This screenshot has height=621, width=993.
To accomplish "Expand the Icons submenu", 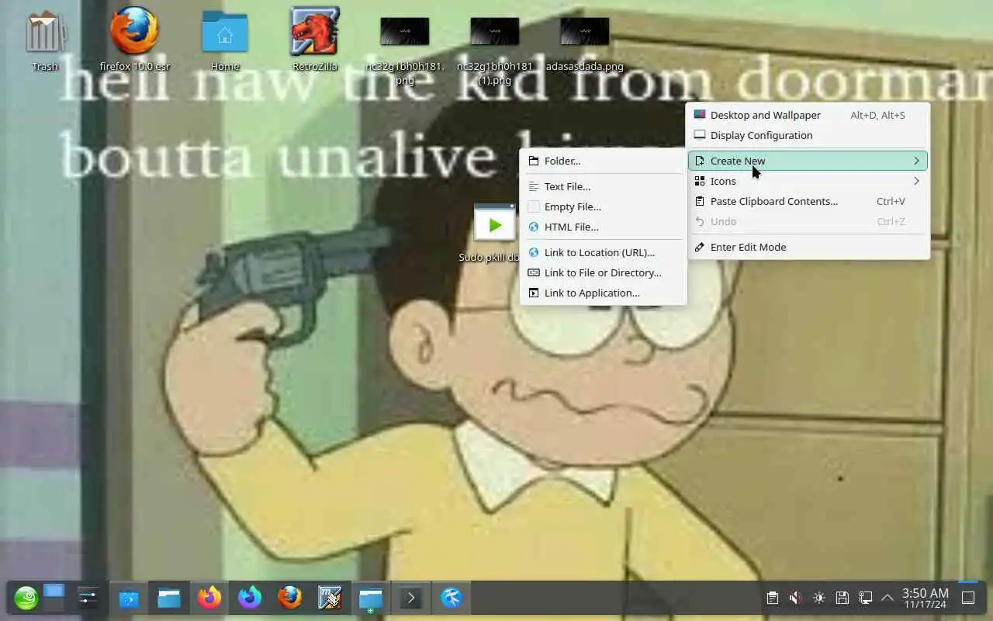I will [x=808, y=181].
